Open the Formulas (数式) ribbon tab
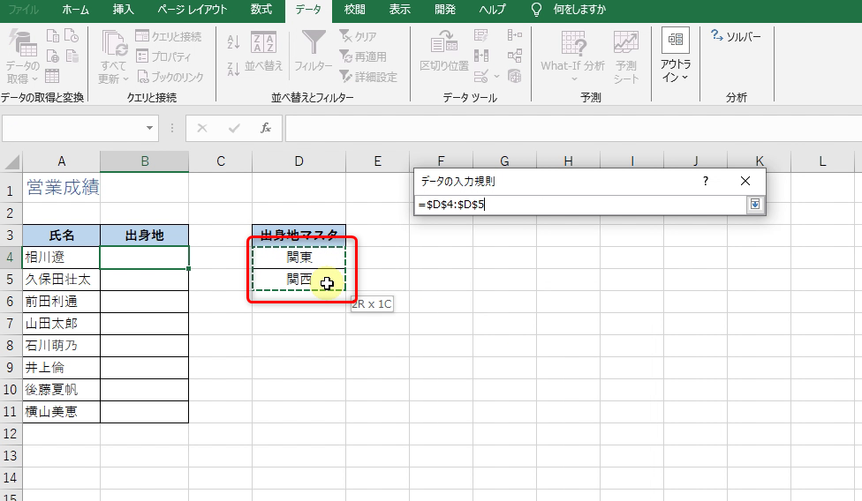862x501 pixels. coord(261,10)
